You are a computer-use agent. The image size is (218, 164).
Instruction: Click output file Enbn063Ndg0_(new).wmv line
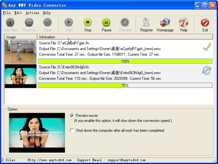point(100,73)
